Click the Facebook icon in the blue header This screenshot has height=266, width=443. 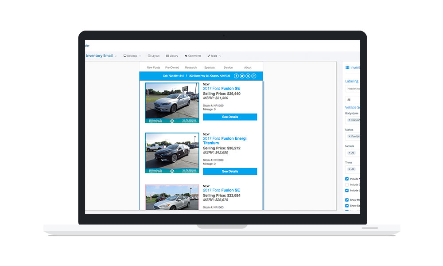click(x=237, y=76)
